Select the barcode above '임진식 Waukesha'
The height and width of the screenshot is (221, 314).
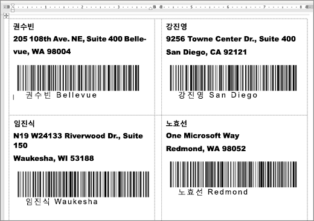click(x=83, y=184)
